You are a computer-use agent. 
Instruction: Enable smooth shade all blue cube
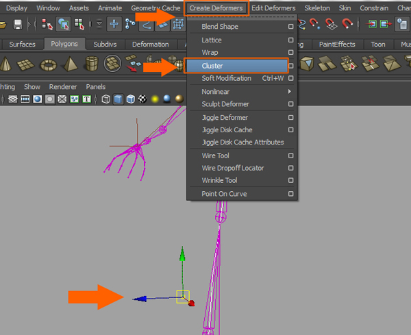(x=119, y=99)
